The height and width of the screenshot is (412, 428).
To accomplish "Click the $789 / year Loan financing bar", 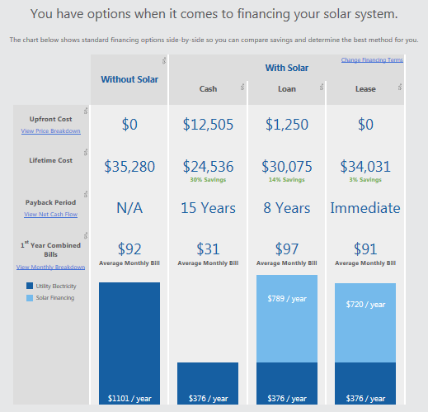I will 287,319.
